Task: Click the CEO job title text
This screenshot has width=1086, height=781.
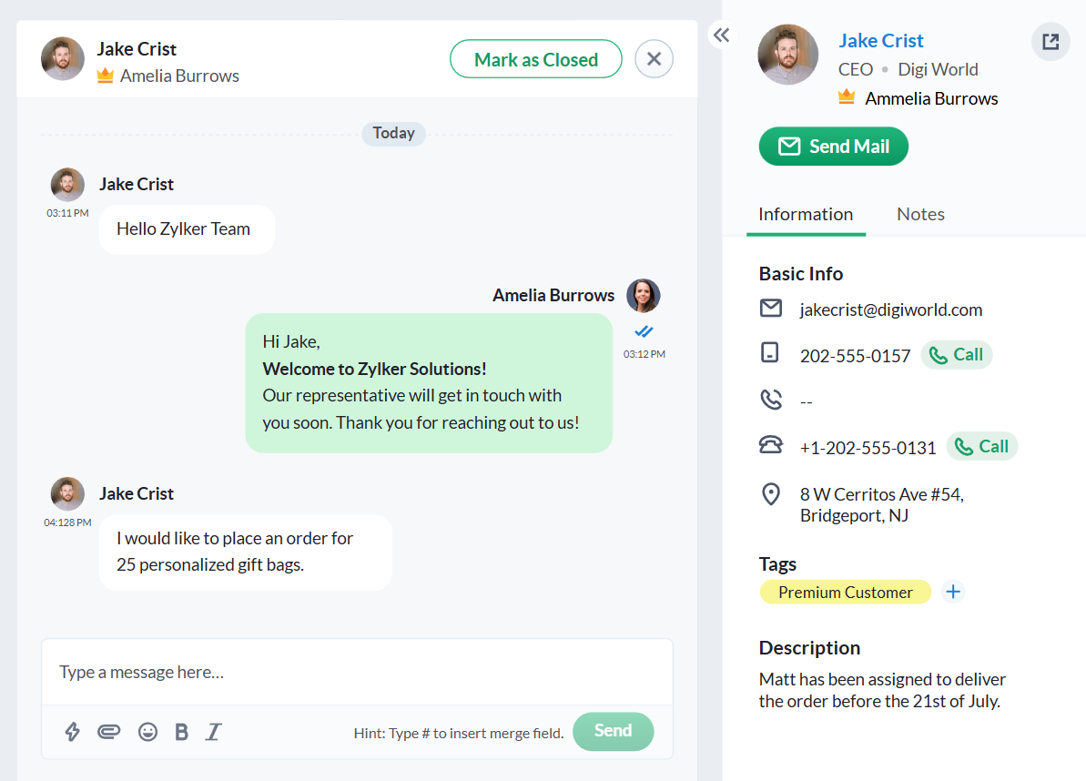Action: pos(856,69)
